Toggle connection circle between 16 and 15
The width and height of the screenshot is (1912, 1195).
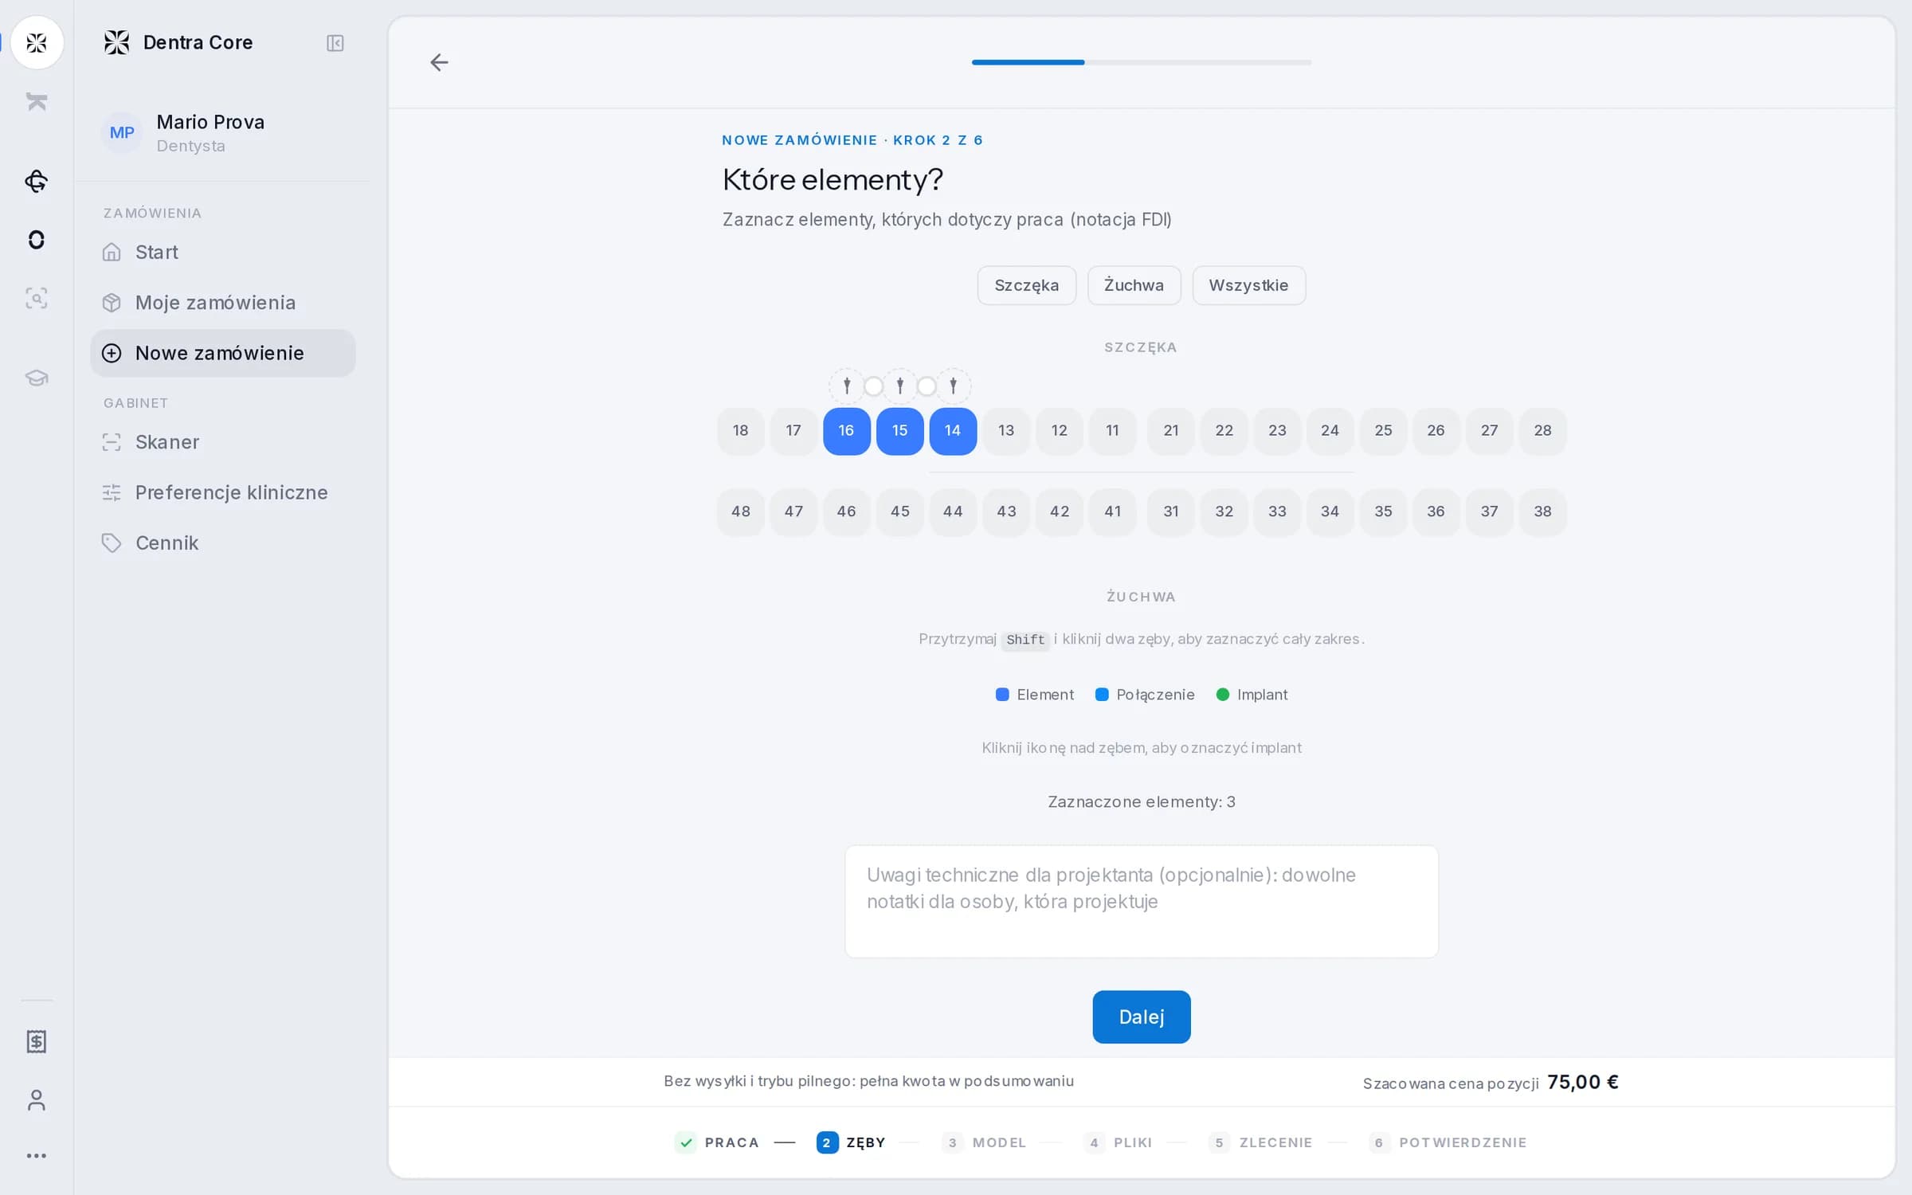[x=873, y=386]
